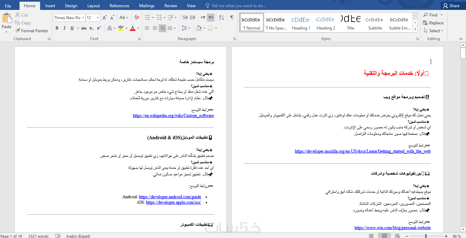Click the Replace button
The image size is (466, 238).
433,23
